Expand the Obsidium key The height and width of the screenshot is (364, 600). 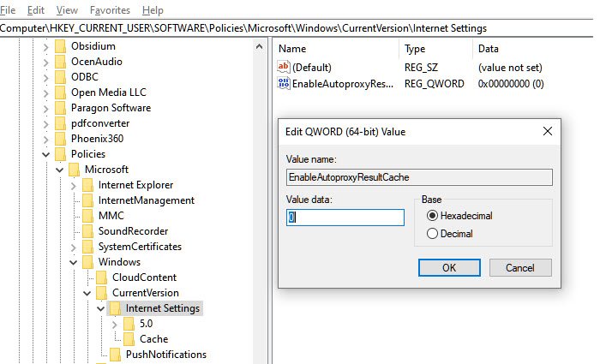(46, 46)
